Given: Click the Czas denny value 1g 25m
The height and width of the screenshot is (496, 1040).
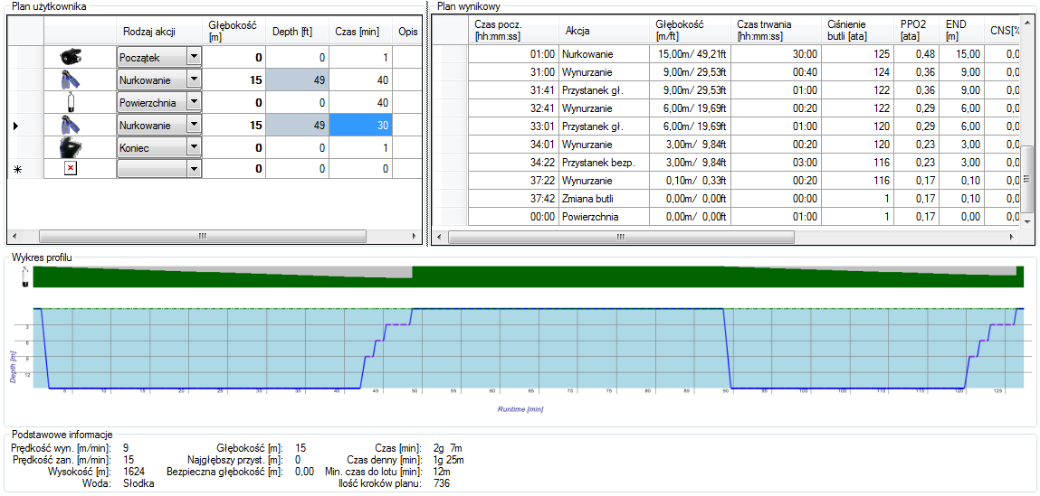Looking at the screenshot, I should point(448,460).
